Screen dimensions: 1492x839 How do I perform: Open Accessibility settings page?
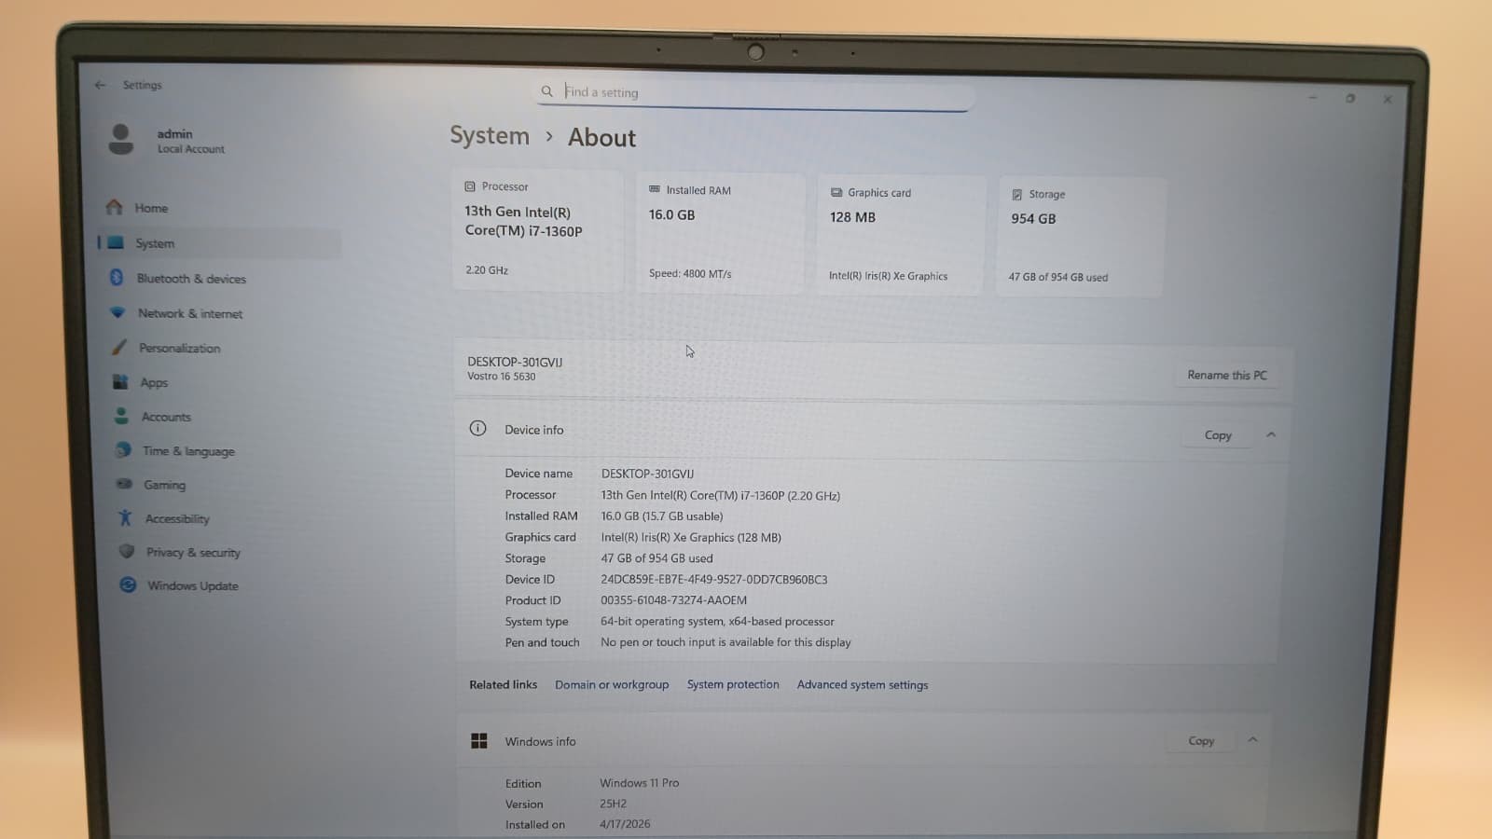tap(177, 518)
